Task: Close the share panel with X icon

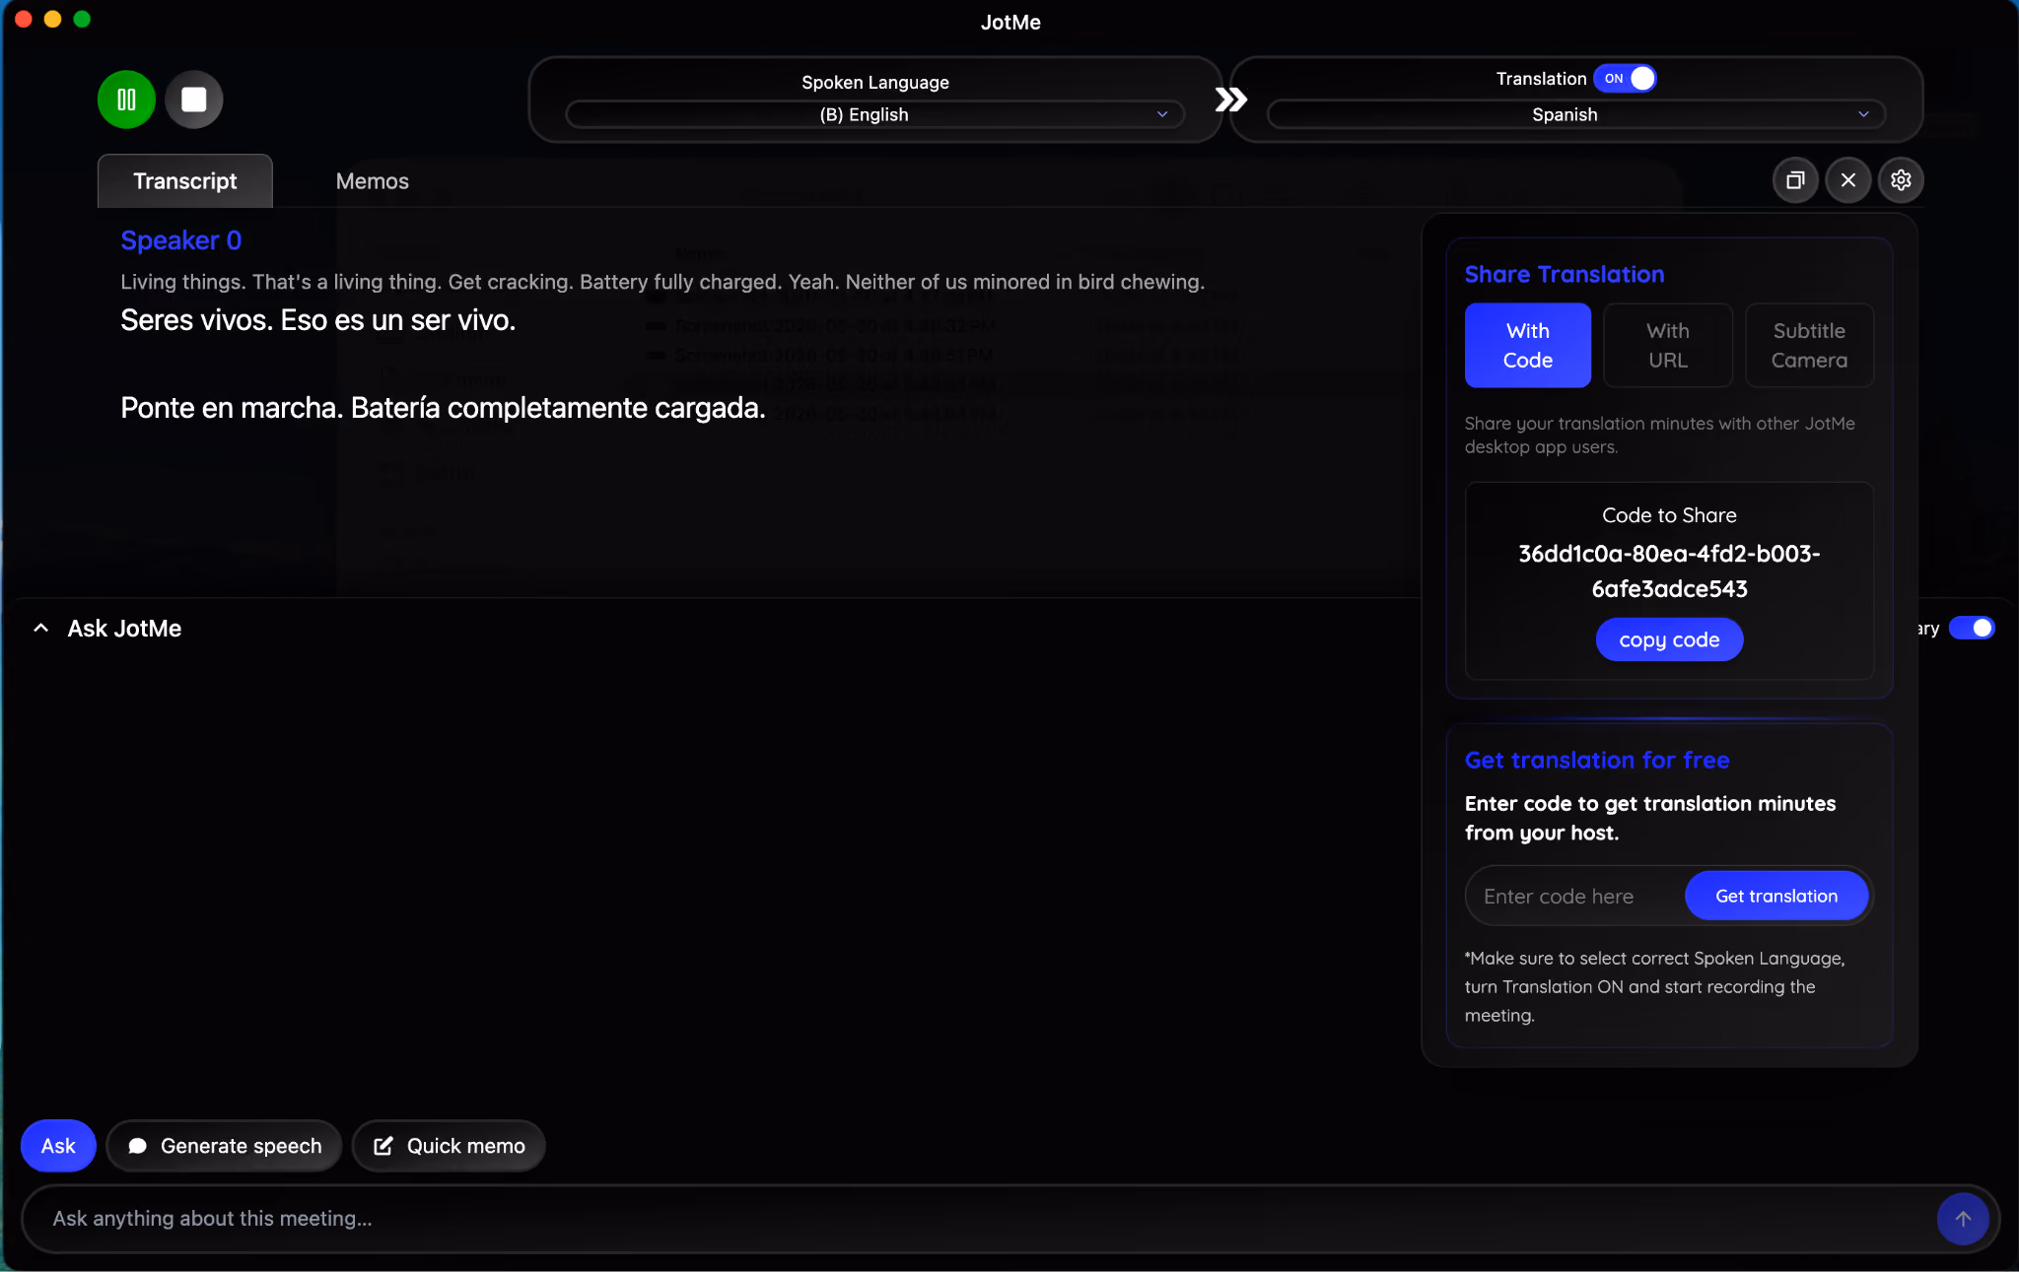Action: (x=1848, y=180)
